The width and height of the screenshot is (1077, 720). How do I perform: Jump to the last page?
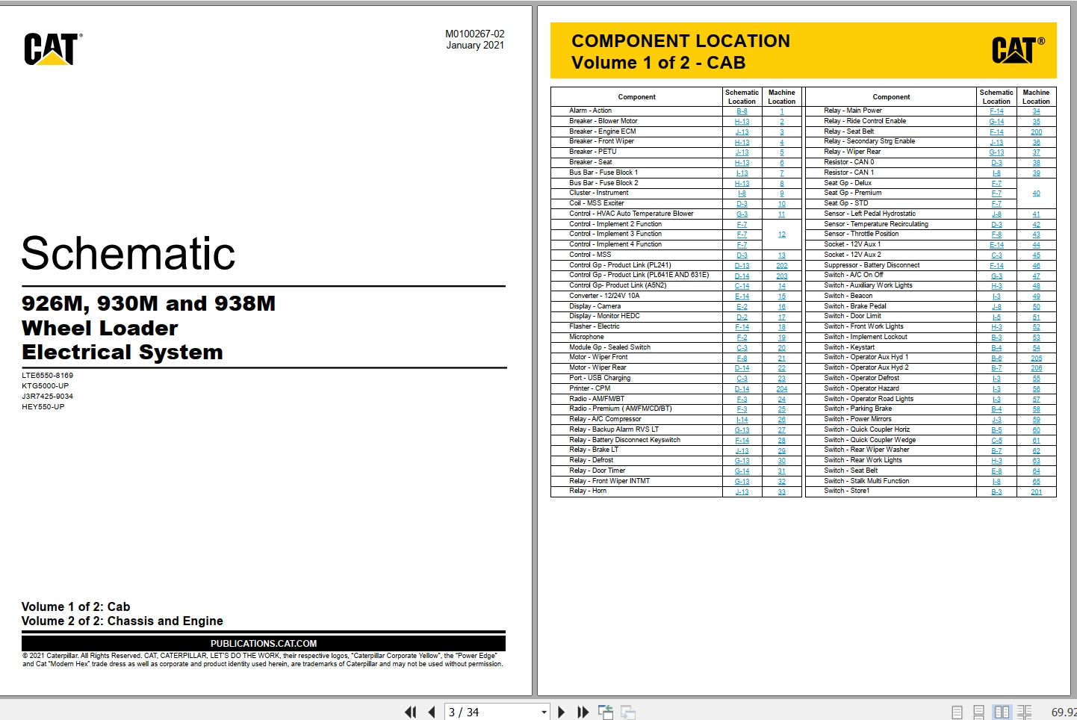click(x=583, y=713)
